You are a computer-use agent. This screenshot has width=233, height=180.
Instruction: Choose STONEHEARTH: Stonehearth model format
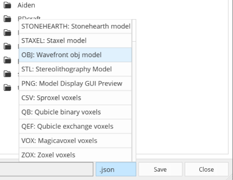point(75,26)
